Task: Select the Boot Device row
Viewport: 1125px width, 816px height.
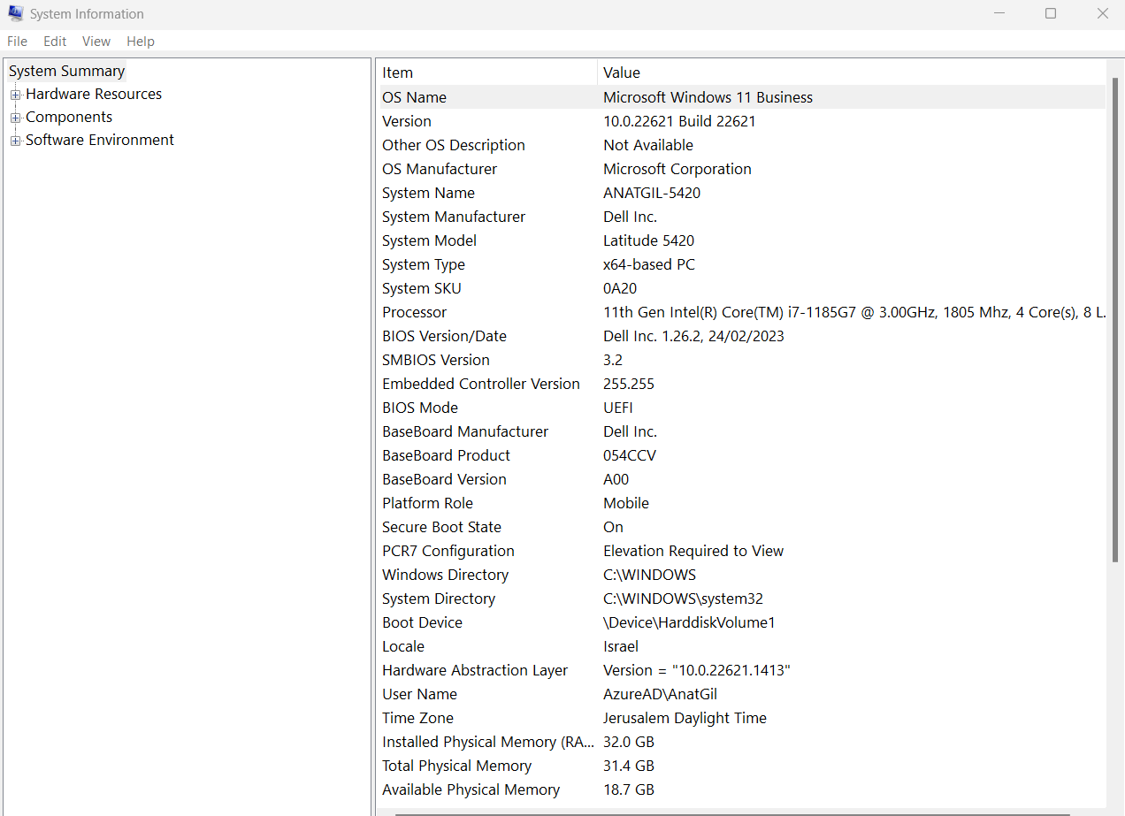Action: coord(743,622)
